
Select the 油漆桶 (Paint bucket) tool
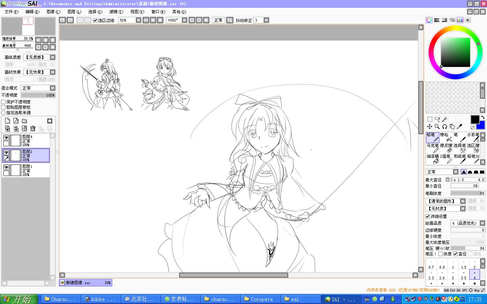[433, 159]
